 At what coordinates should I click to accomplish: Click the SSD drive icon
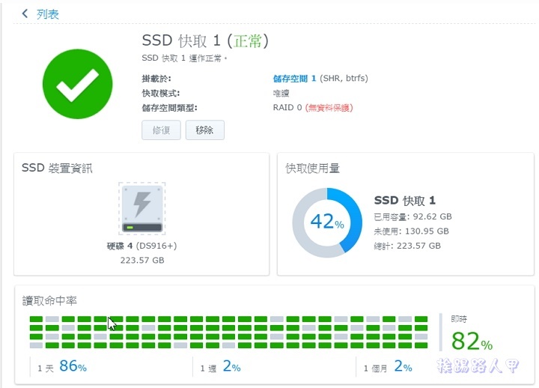tap(141, 208)
